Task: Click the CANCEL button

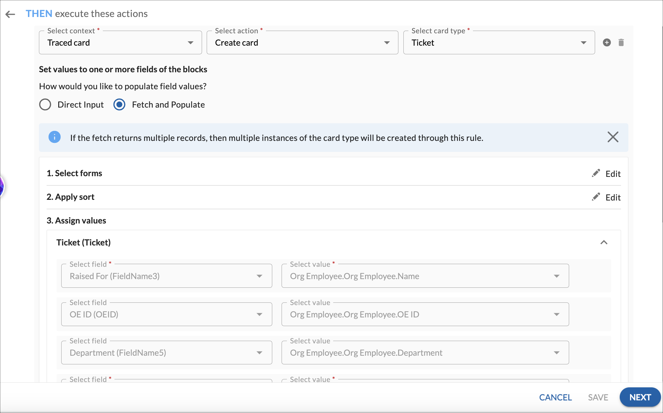Action: tap(555, 397)
